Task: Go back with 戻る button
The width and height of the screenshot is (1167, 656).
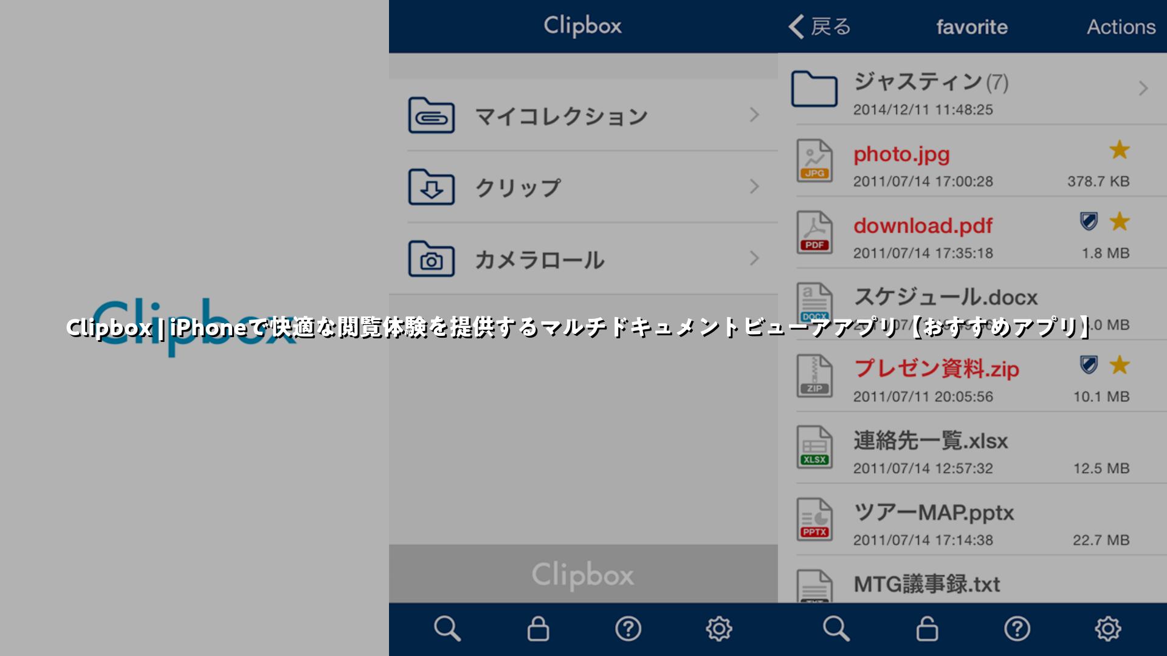Action: click(819, 27)
